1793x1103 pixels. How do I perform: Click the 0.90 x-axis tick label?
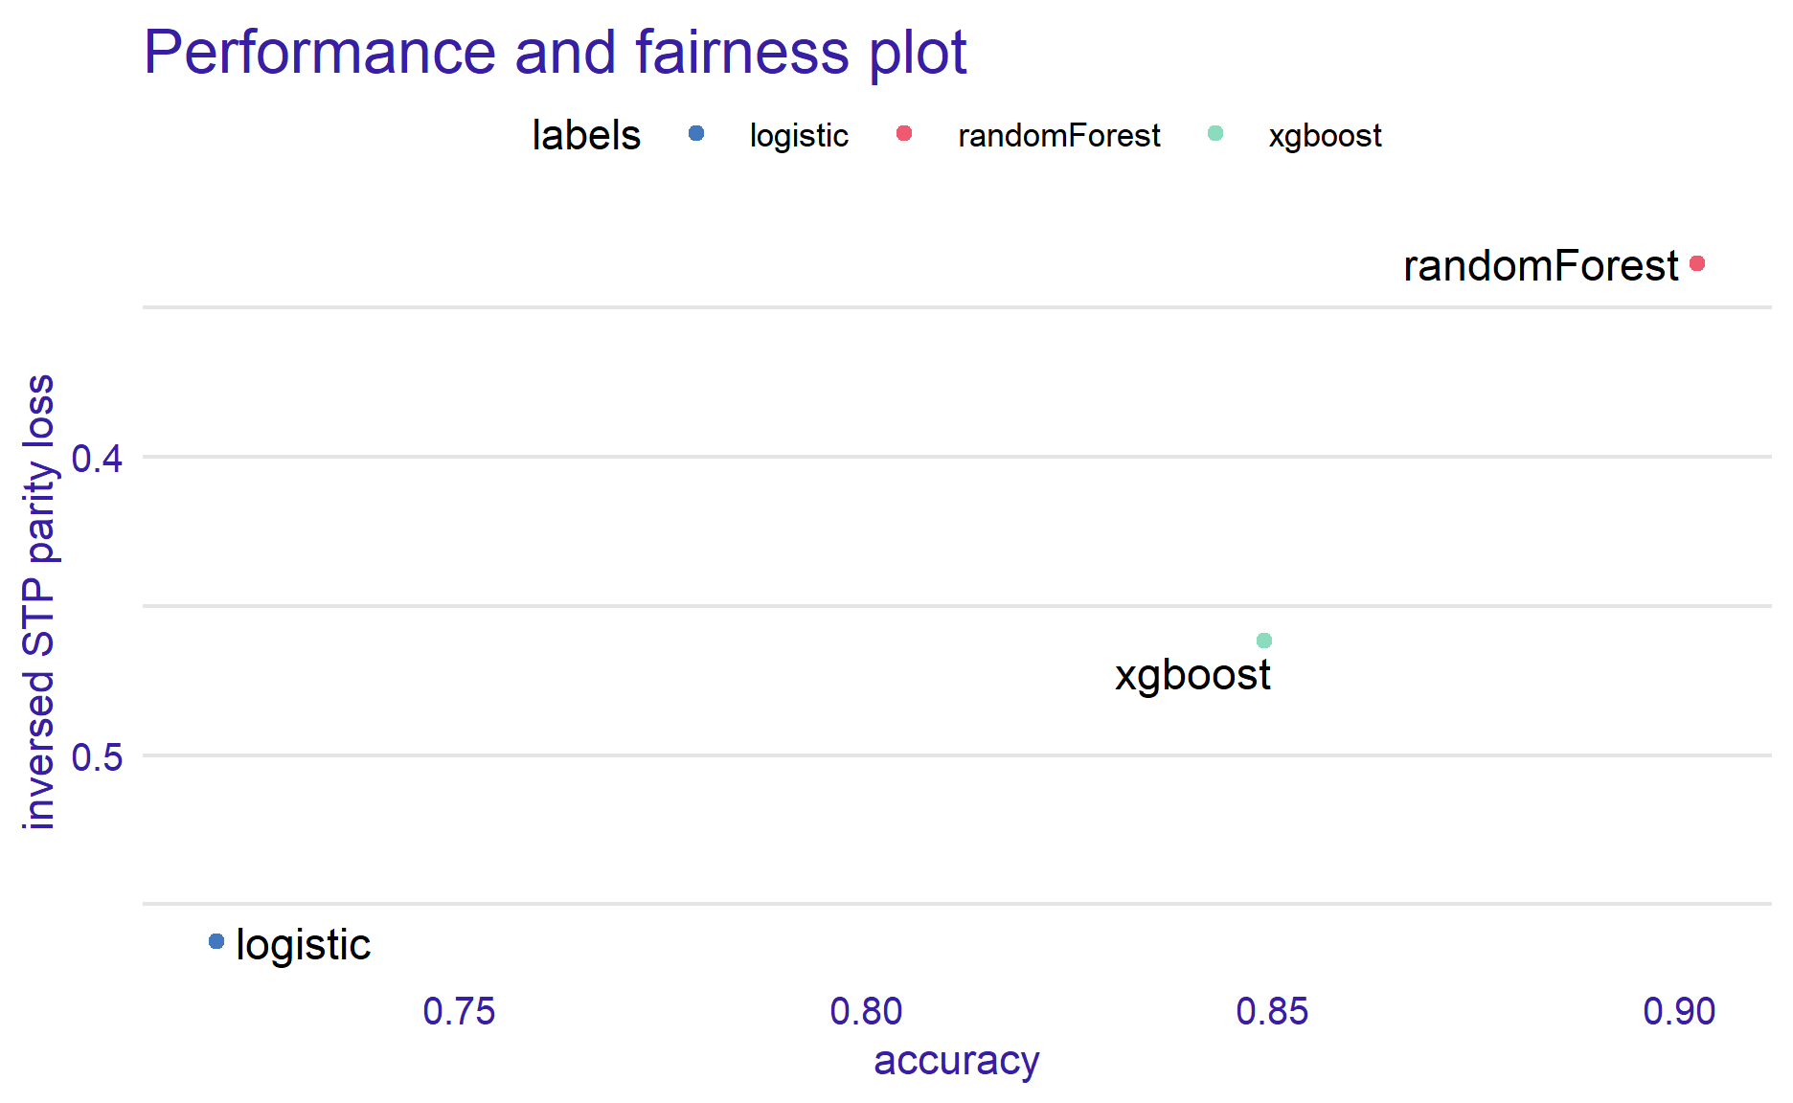click(x=1679, y=1012)
